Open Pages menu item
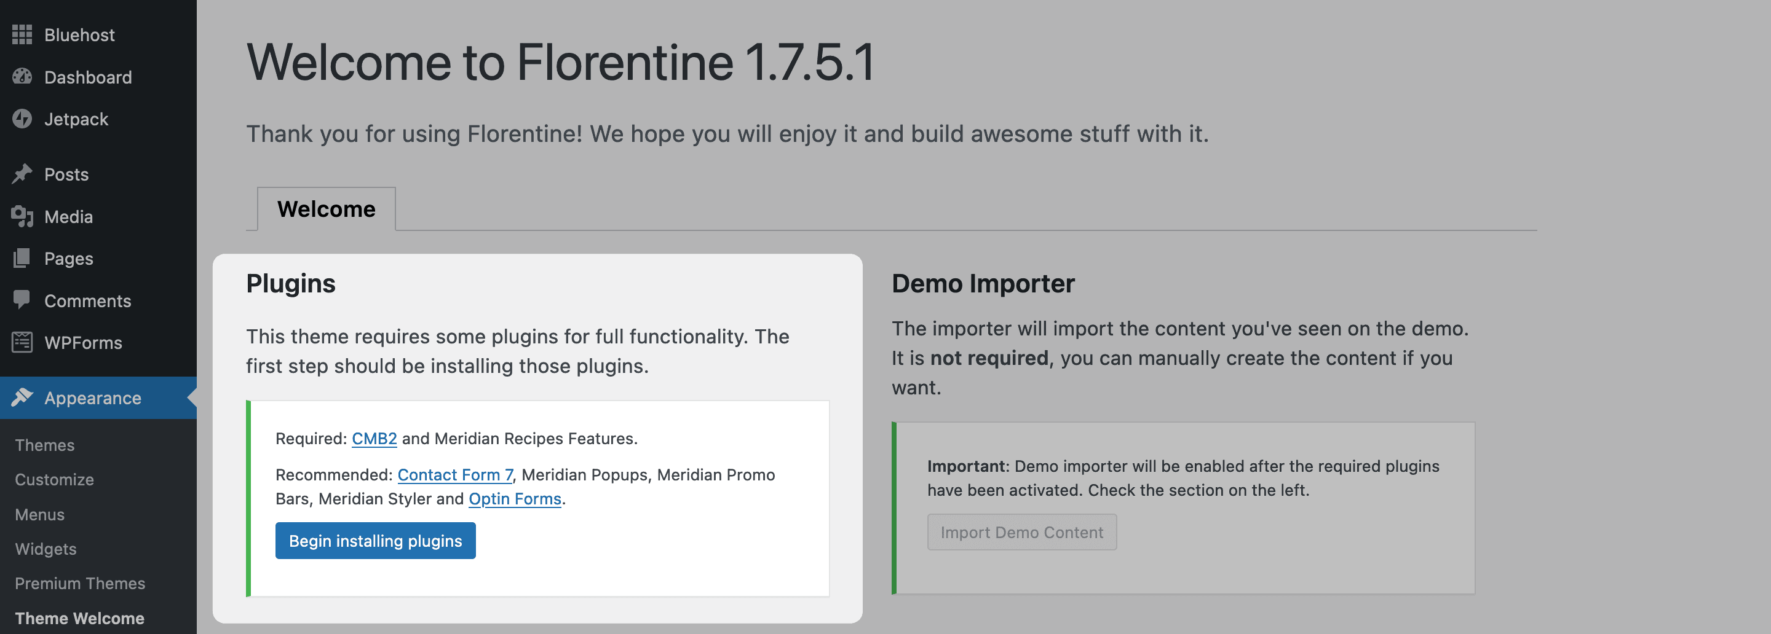Screen dimensions: 1771x634 69,259
